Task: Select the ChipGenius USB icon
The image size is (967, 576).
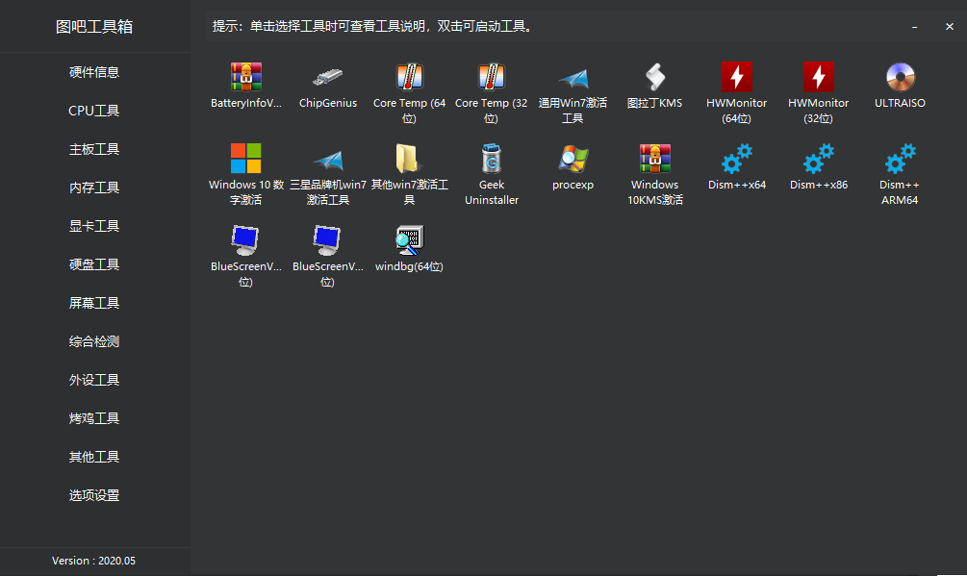Action: 327,77
